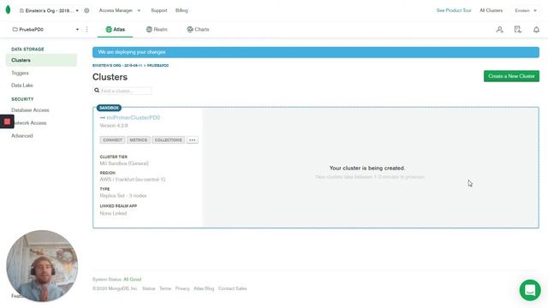
Task: Click the project folder icon
Action: coord(15,29)
